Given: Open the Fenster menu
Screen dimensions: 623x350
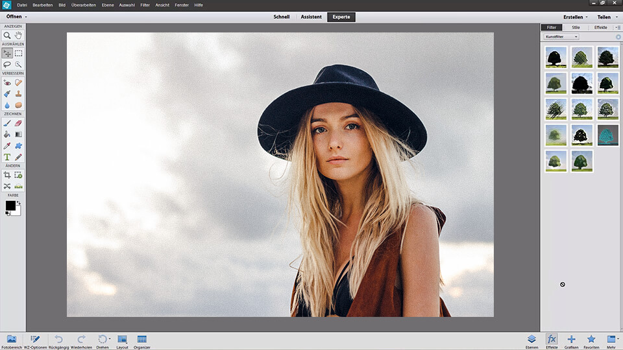Looking at the screenshot, I should click(182, 5).
